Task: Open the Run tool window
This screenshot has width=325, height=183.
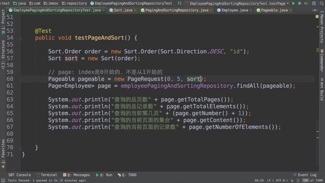Action: click(x=104, y=175)
